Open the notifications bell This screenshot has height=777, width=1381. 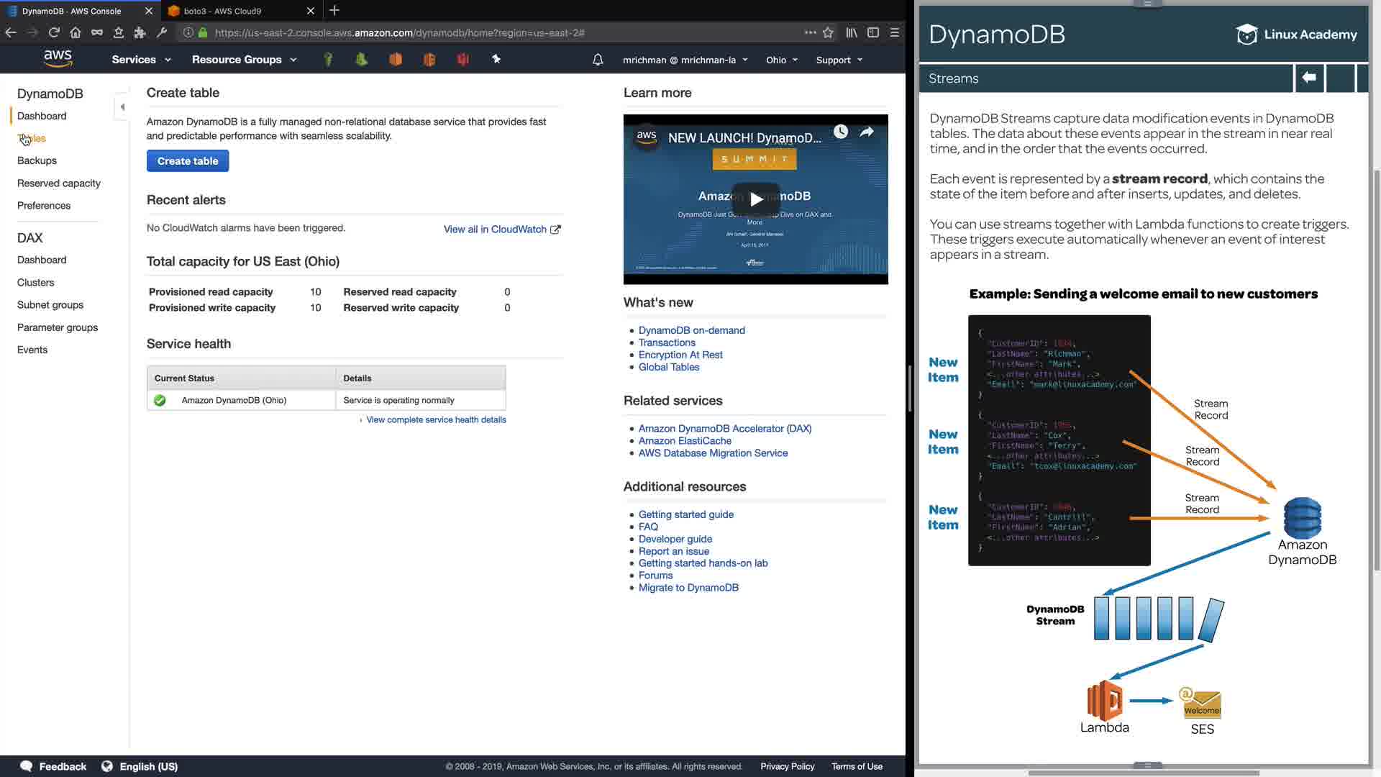598,60
